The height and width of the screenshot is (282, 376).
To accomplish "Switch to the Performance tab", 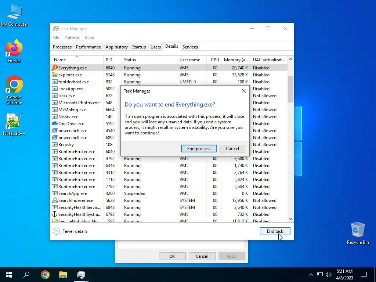I will pyautogui.click(x=88, y=47).
